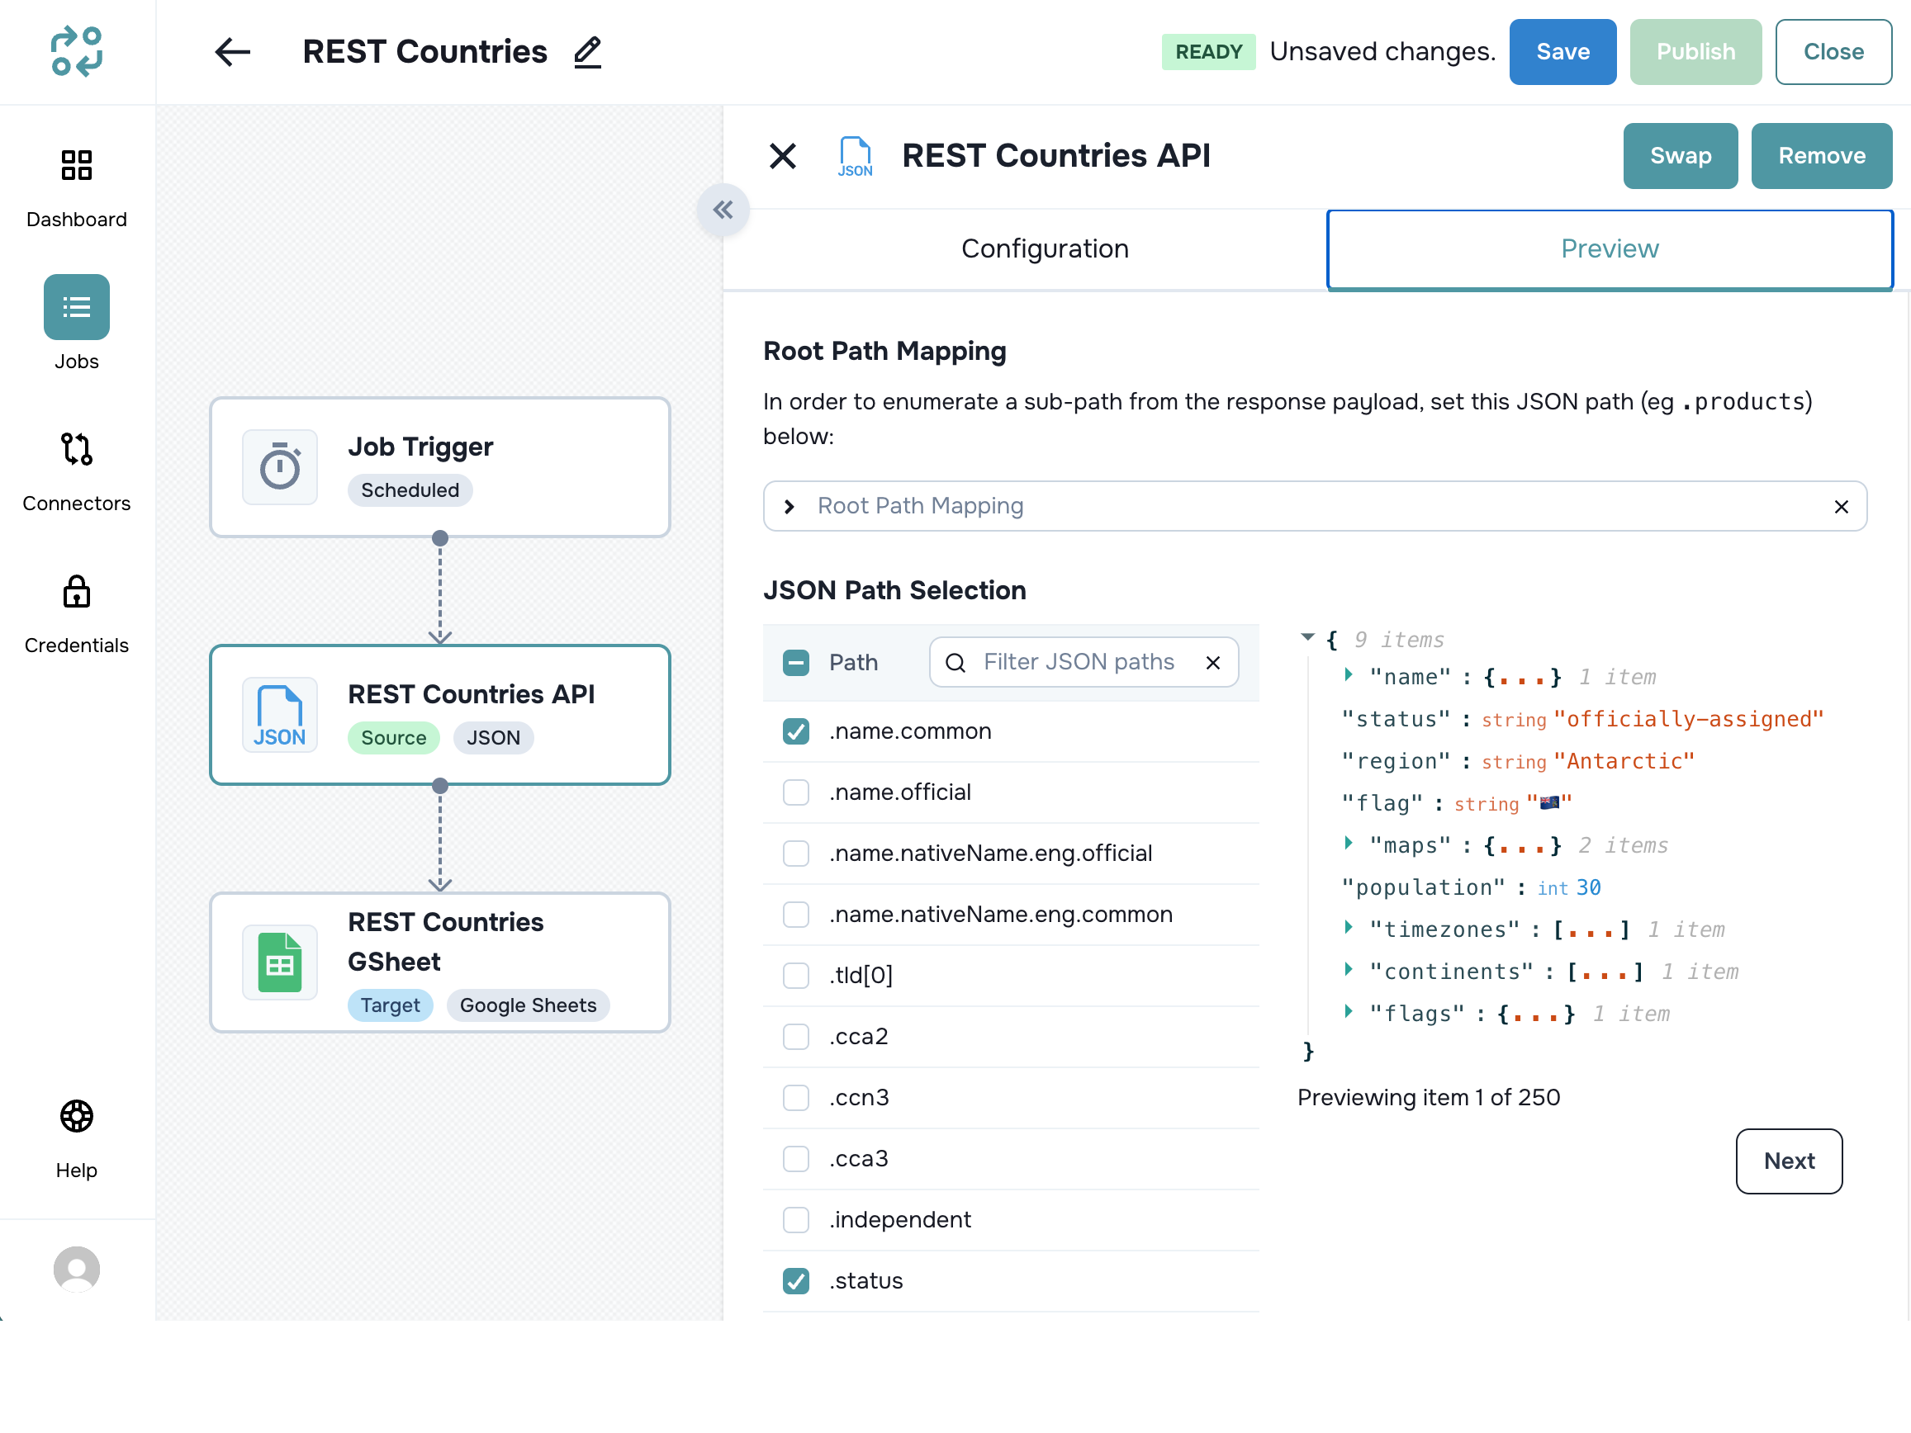Show the Next preview item
Image resolution: width=1911 pixels, height=1433 pixels.
[x=1788, y=1161]
